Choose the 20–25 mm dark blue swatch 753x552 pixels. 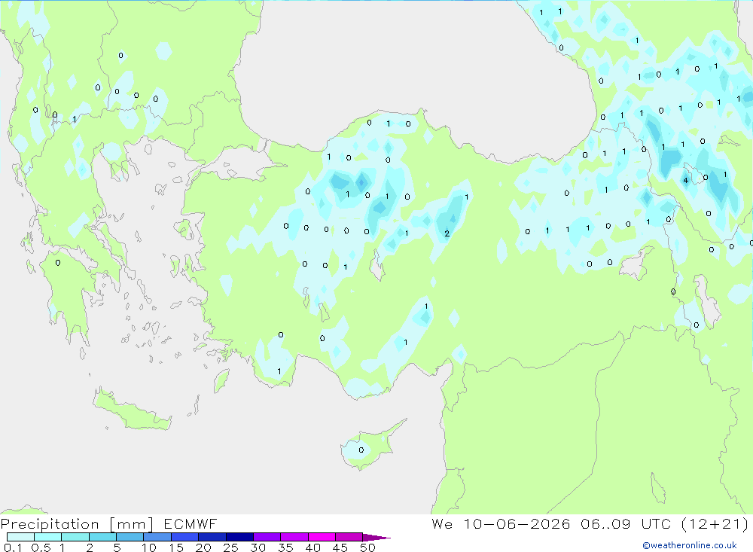tap(212, 537)
